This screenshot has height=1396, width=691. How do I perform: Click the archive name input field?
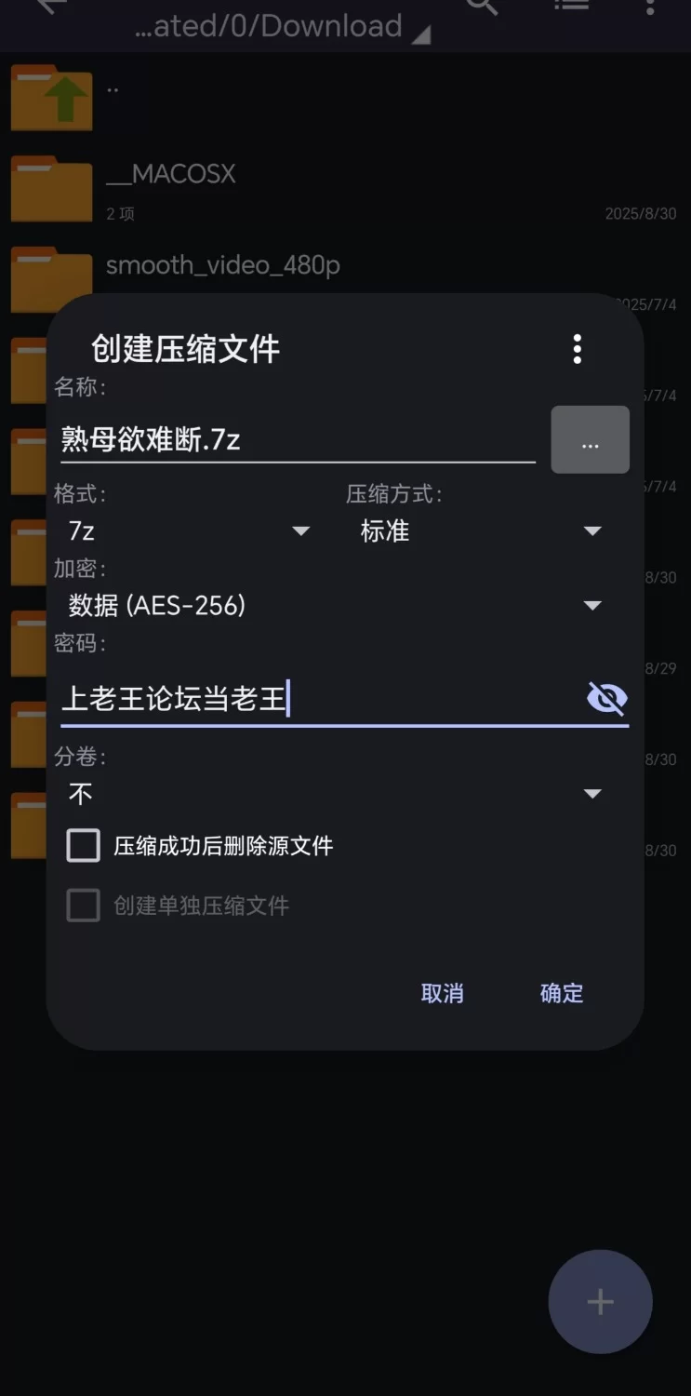tap(298, 439)
